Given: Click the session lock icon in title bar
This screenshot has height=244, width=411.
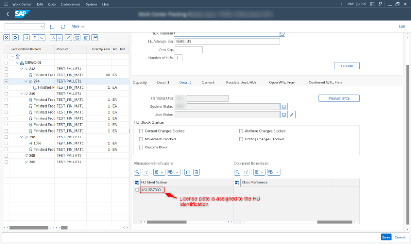Looking at the screenshot, I should (x=379, y=4).
